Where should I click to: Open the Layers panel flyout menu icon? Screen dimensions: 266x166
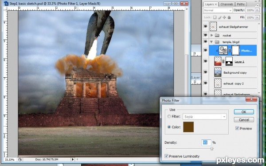click(x=259, y=5)
